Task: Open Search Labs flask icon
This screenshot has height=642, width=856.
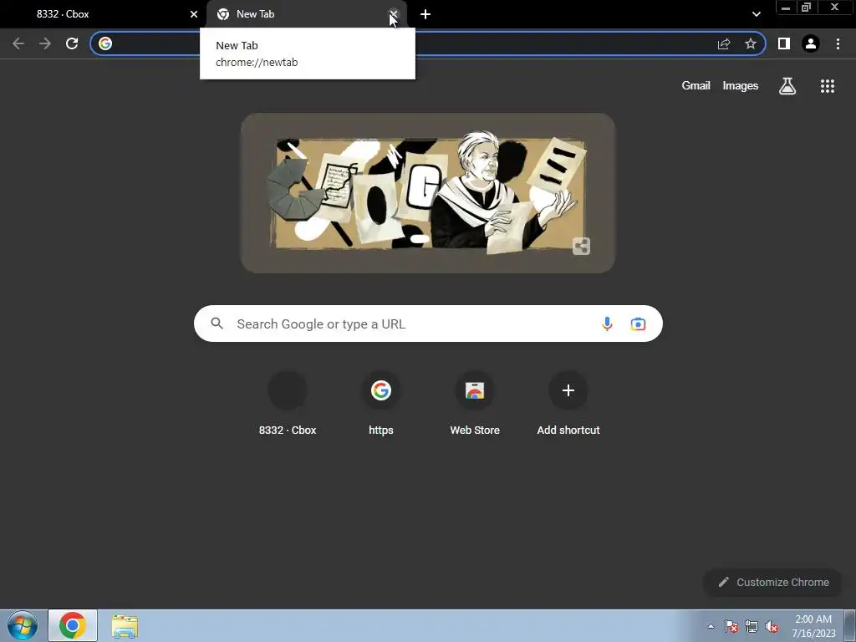Action: click(x=787, y=86)
